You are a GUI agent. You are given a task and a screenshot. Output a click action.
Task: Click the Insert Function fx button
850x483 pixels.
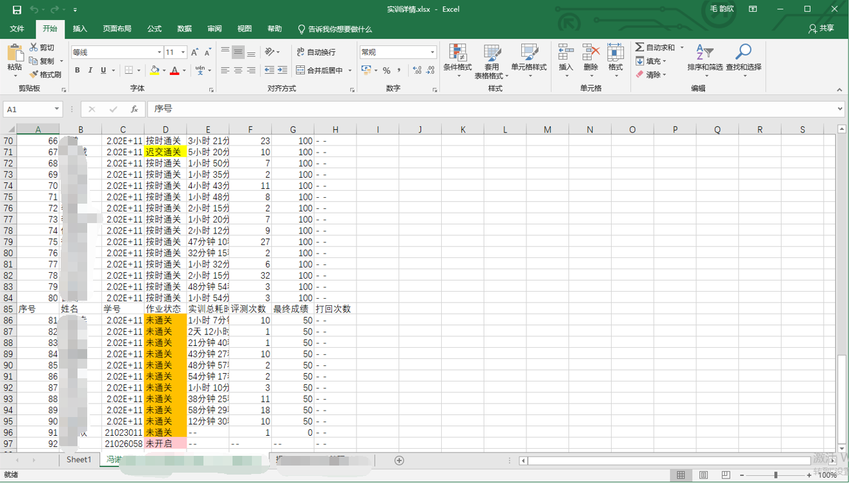tap(134, 109)
